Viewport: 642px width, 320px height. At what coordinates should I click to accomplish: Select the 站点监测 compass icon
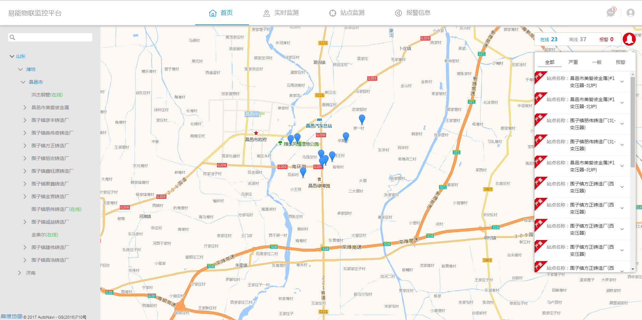point(332,13)
